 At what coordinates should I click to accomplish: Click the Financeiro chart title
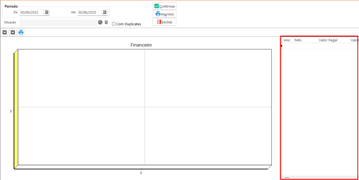tap(141, 45)
